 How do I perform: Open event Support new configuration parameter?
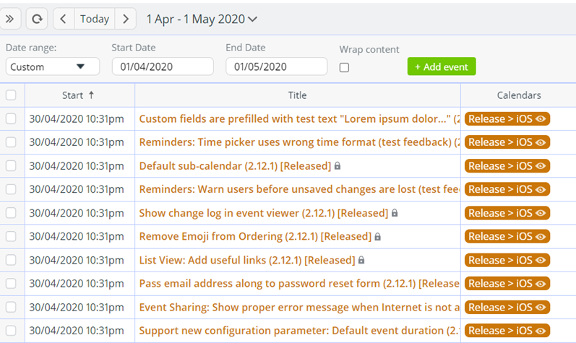click(299, 331)
